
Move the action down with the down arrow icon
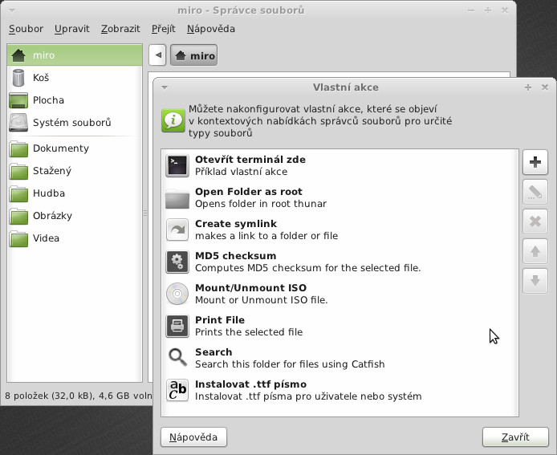coord(535,281)
